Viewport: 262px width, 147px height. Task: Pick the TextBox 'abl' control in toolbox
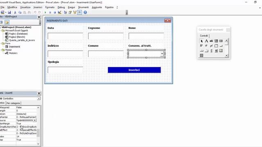[x=211, y=41]
